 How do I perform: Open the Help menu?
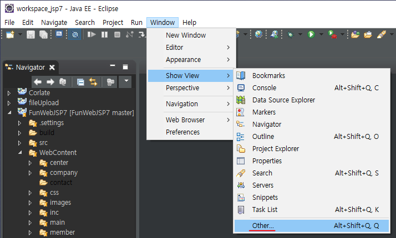(x=189, y=23)
